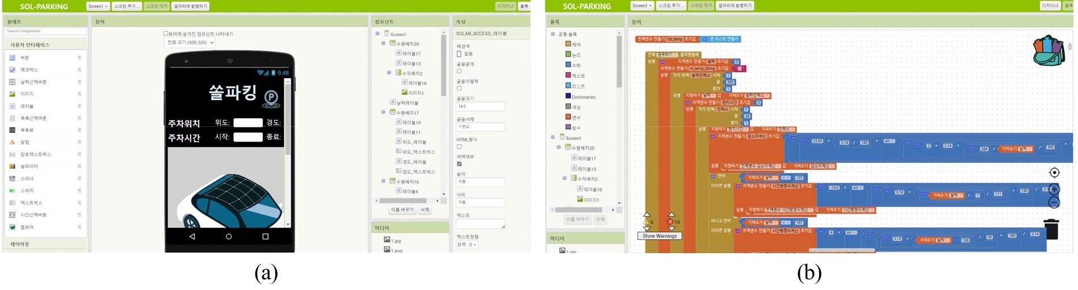Zoom in on the blocks workspace

[x=1054, y=189]
